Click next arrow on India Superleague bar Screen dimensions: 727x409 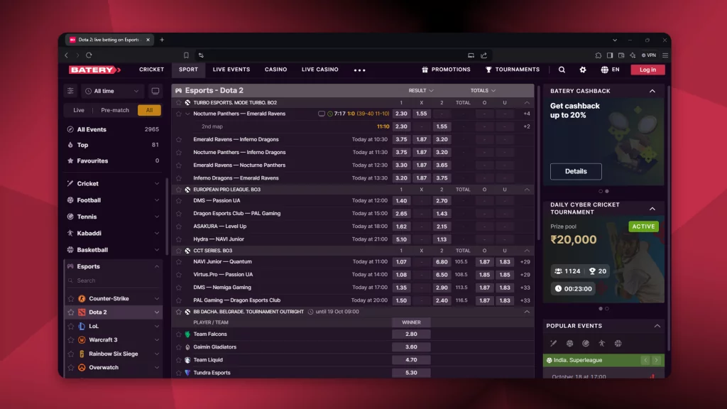point(657,360)
